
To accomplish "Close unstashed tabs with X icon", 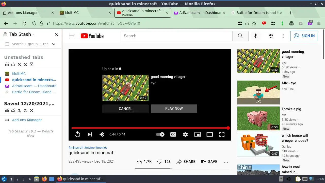I will point(19,64).
